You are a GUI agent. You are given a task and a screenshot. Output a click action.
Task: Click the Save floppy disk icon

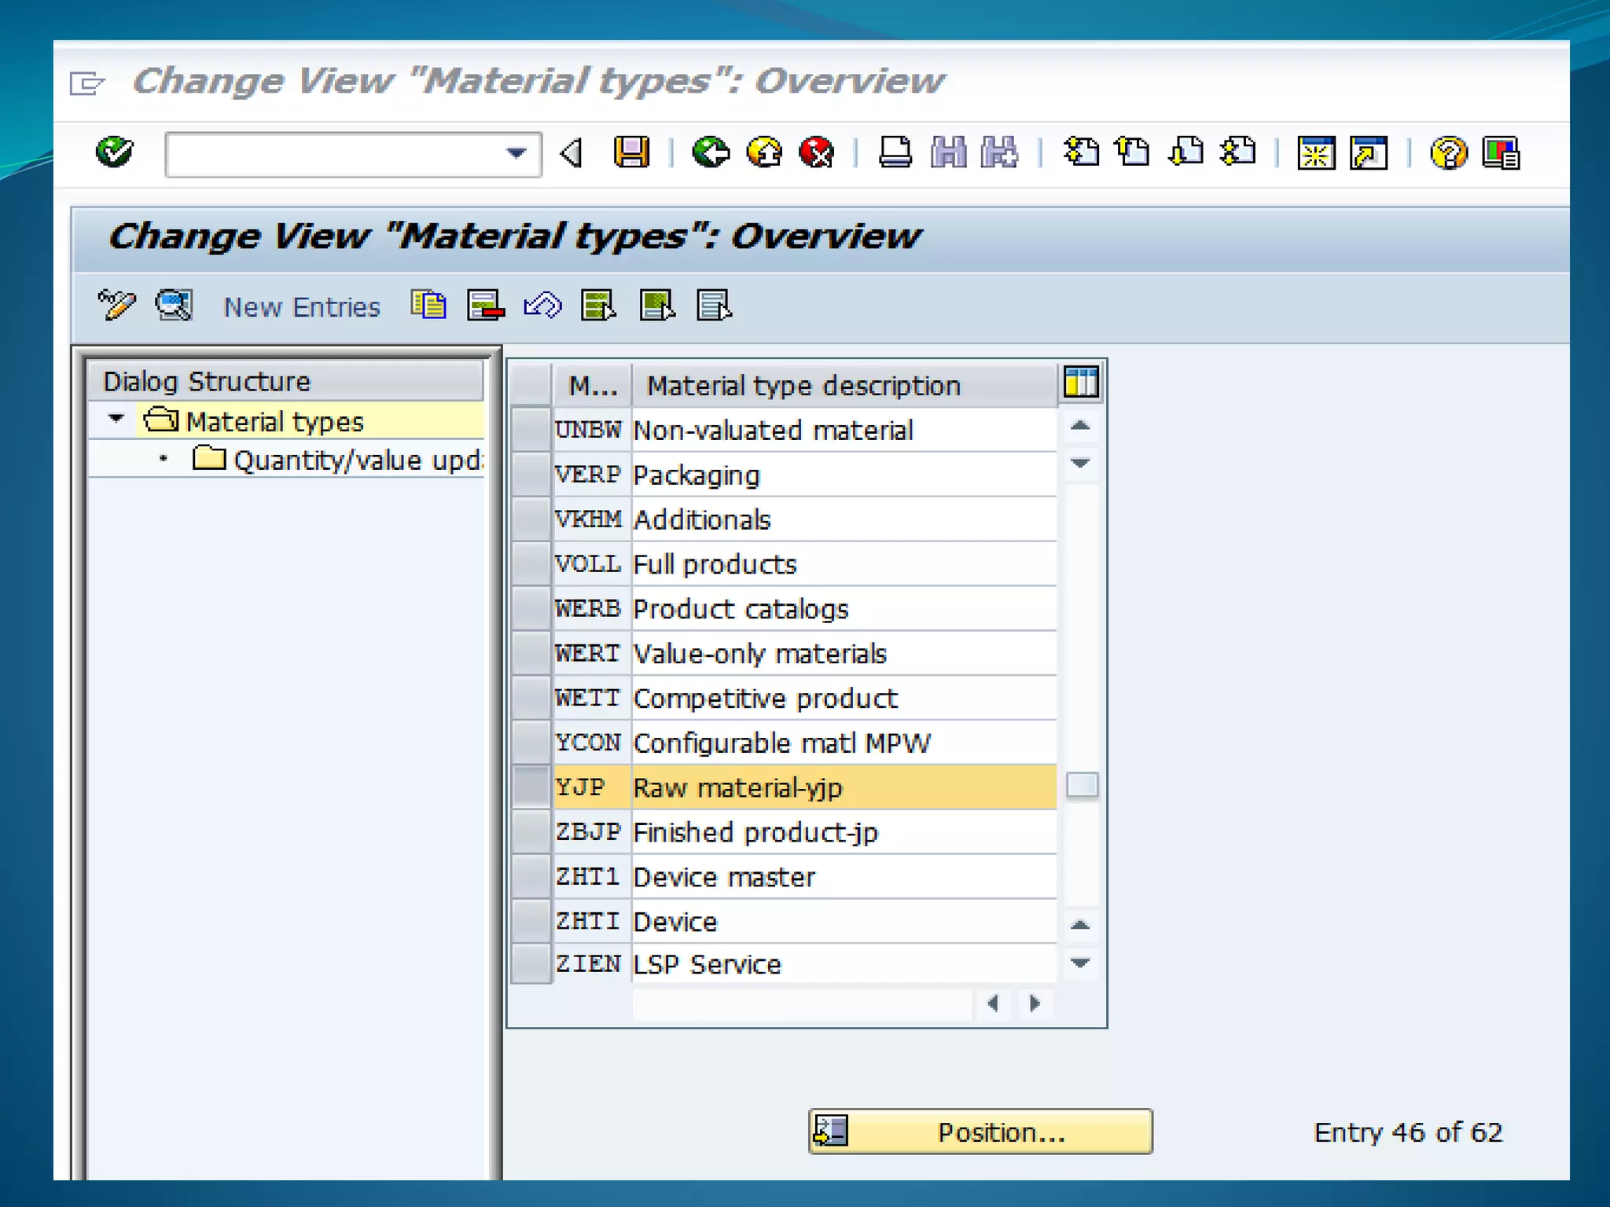tap(631, 152)
